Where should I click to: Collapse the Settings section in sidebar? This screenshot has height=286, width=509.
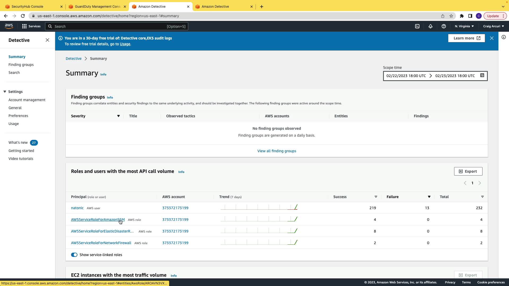pyautogui.click(x=5, y=92)
